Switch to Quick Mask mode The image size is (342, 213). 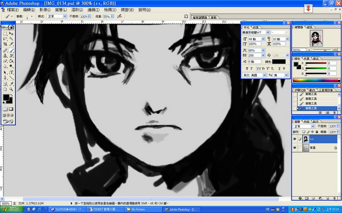pos(11,109)
